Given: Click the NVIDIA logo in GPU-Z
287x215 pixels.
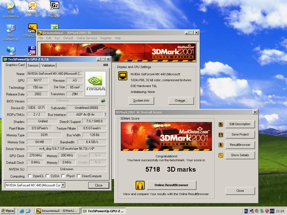Looking at the screenshot, I should coord(96,83).
